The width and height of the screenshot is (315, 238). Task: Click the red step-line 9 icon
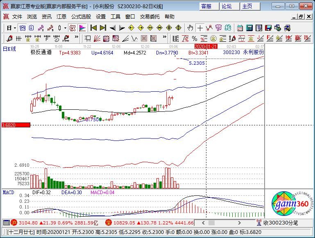point(50,28)
